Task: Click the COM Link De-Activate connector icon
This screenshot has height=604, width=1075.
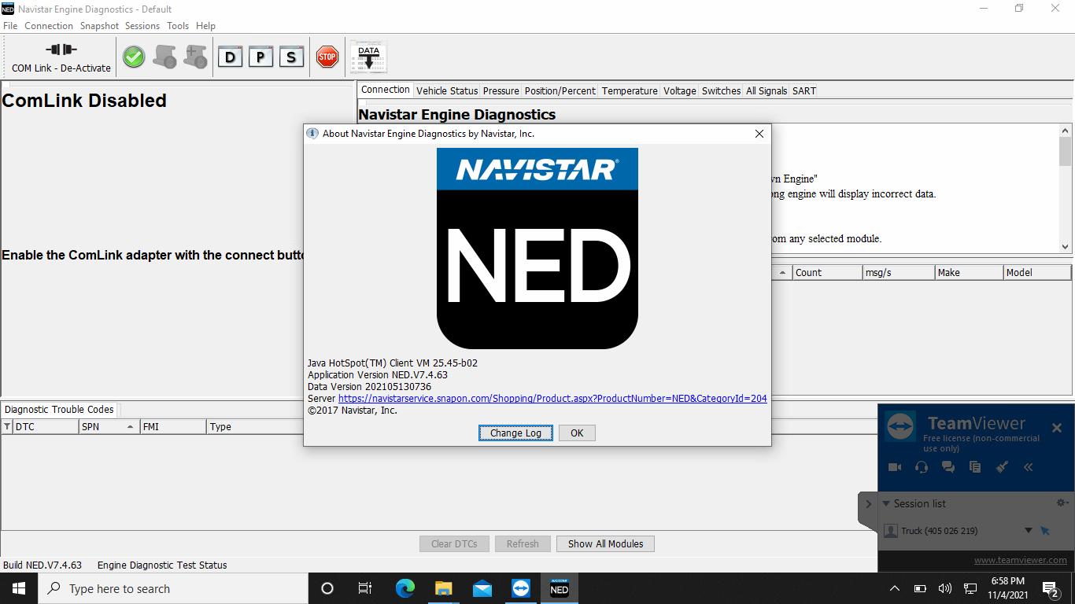Action: 61,49
